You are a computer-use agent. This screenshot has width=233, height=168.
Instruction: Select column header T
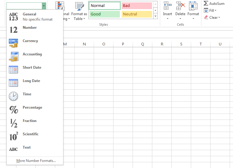[201, 44]
